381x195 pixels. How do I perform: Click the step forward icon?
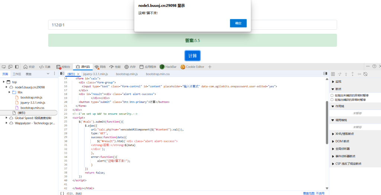coord(359,74)
